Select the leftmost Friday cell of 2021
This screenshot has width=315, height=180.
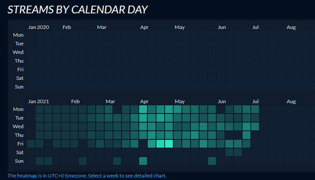tap(31, 144)
